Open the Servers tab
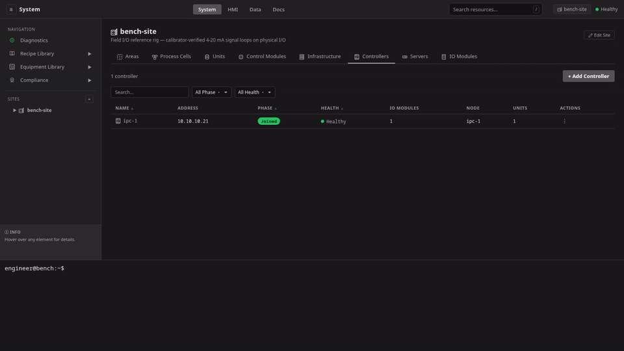This screenshot has width=624, height=351. pyautogui.click(x=415, y=57)
